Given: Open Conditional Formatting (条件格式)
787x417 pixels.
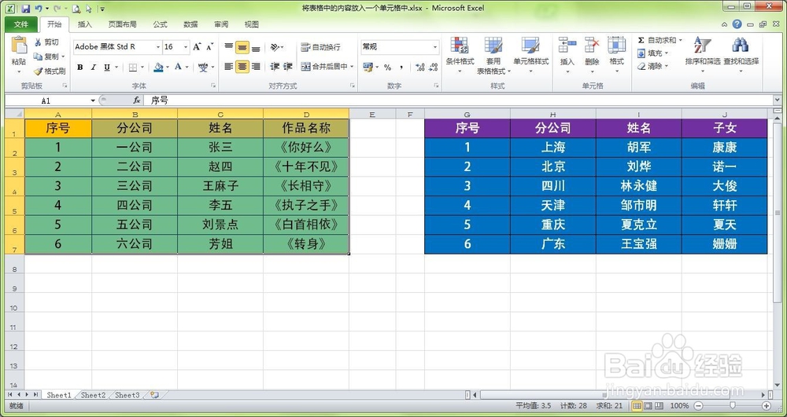Looking at the screenshot, I should click(x=460, y=54).
